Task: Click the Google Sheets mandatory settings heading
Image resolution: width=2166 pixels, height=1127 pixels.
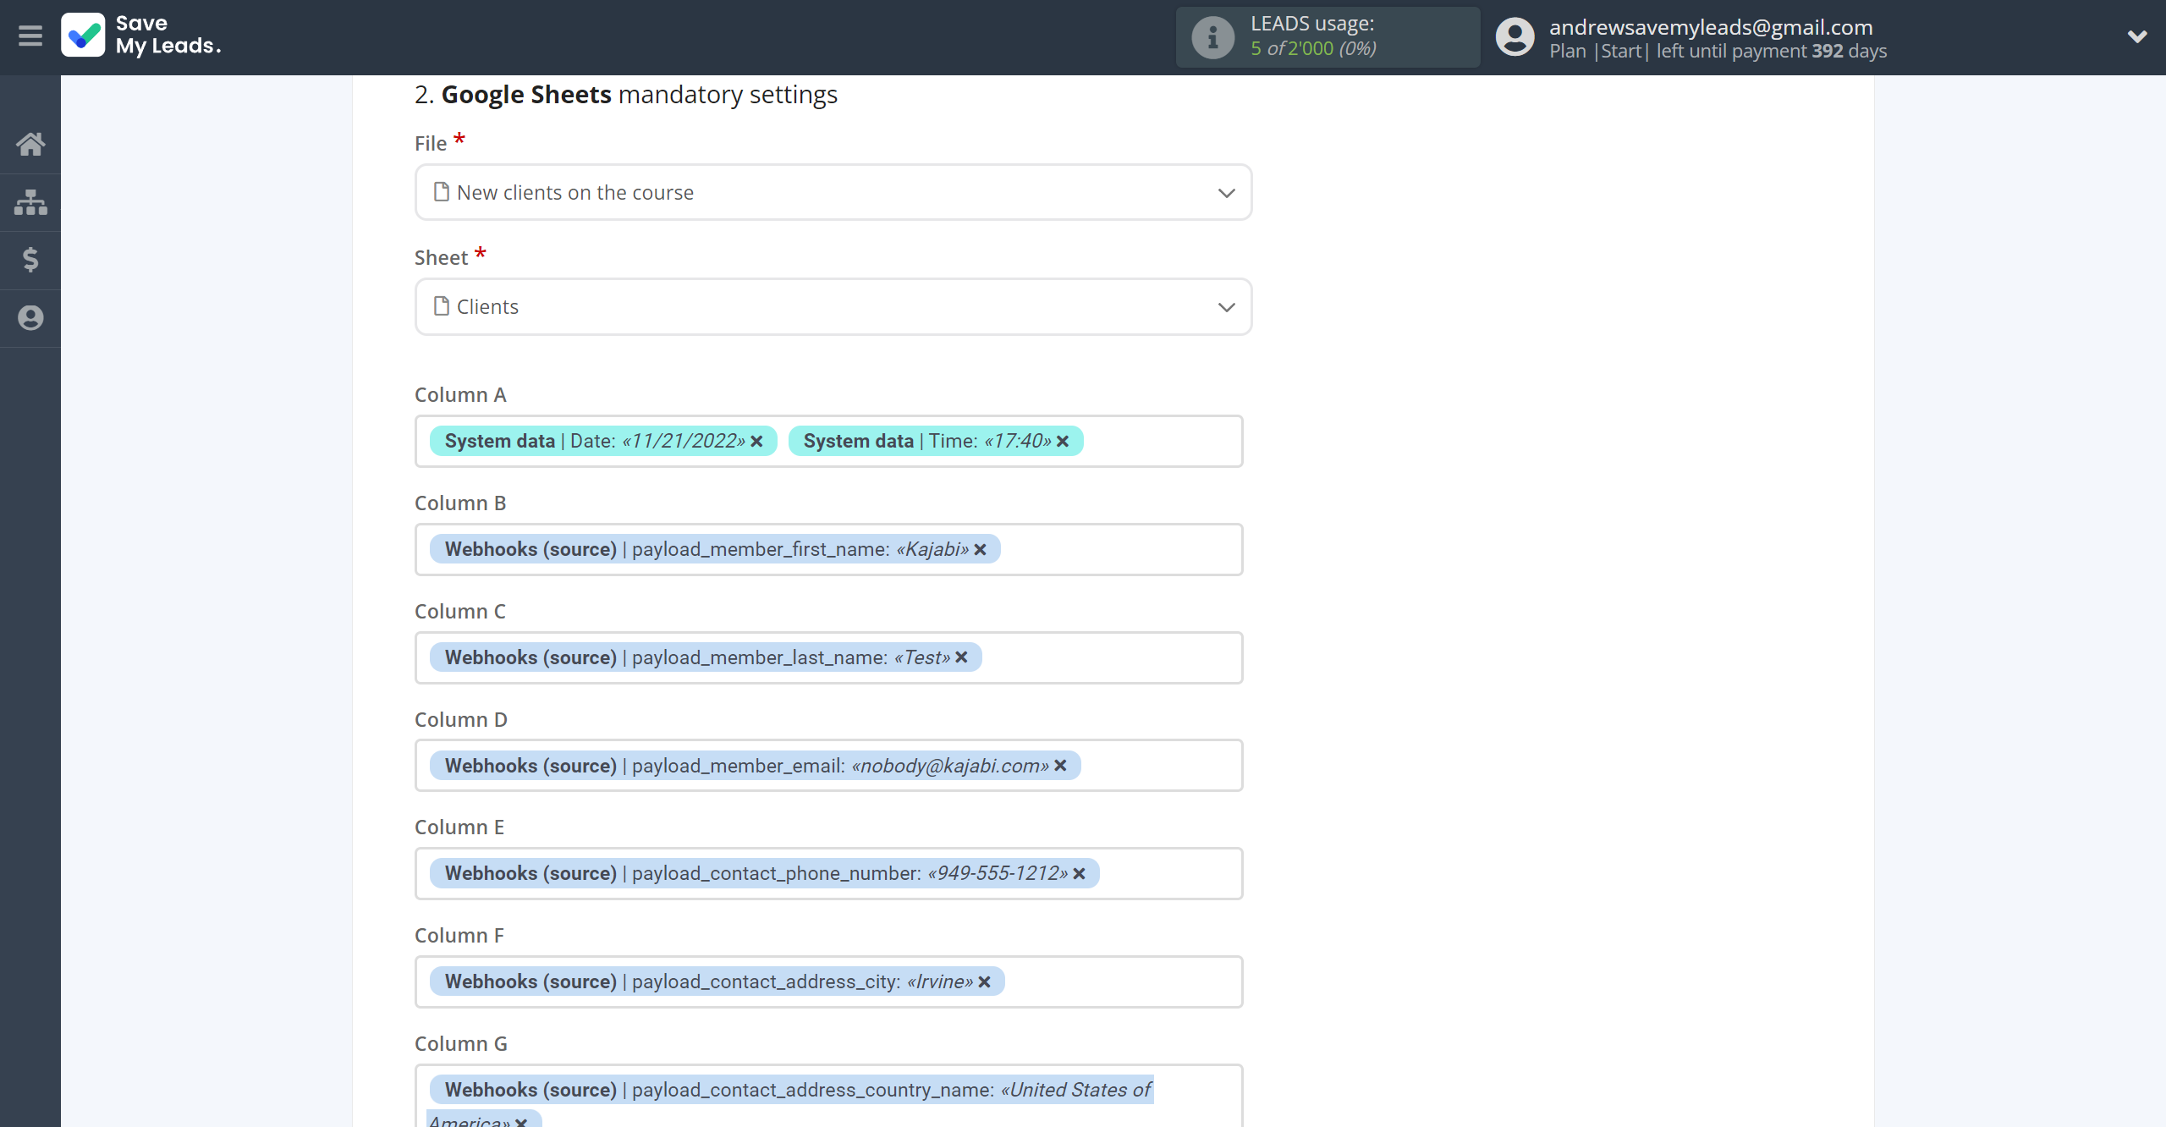Action: point(626,95)
